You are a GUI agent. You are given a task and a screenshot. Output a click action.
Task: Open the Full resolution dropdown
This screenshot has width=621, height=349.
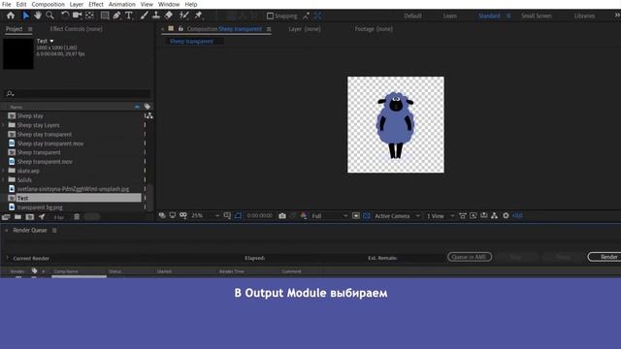329,215
